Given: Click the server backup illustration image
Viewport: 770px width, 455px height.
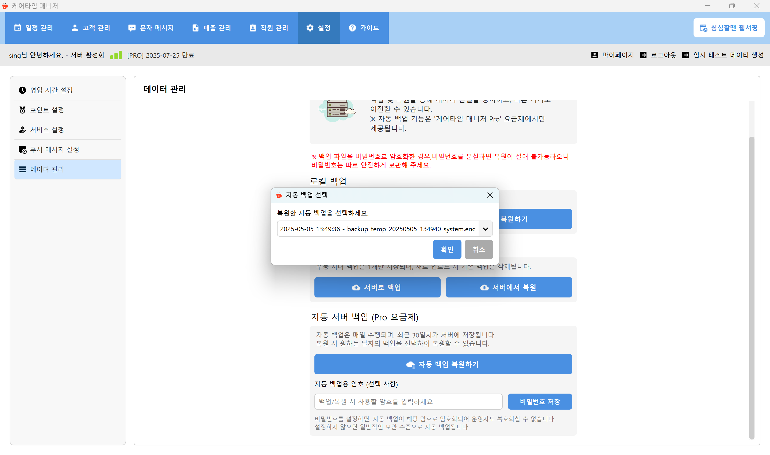Looking at the screenshot, I should 337,111.
